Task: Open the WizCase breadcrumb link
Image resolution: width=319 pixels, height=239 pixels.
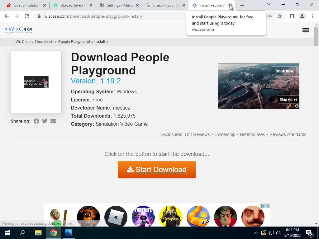Action: coord(23,42)
